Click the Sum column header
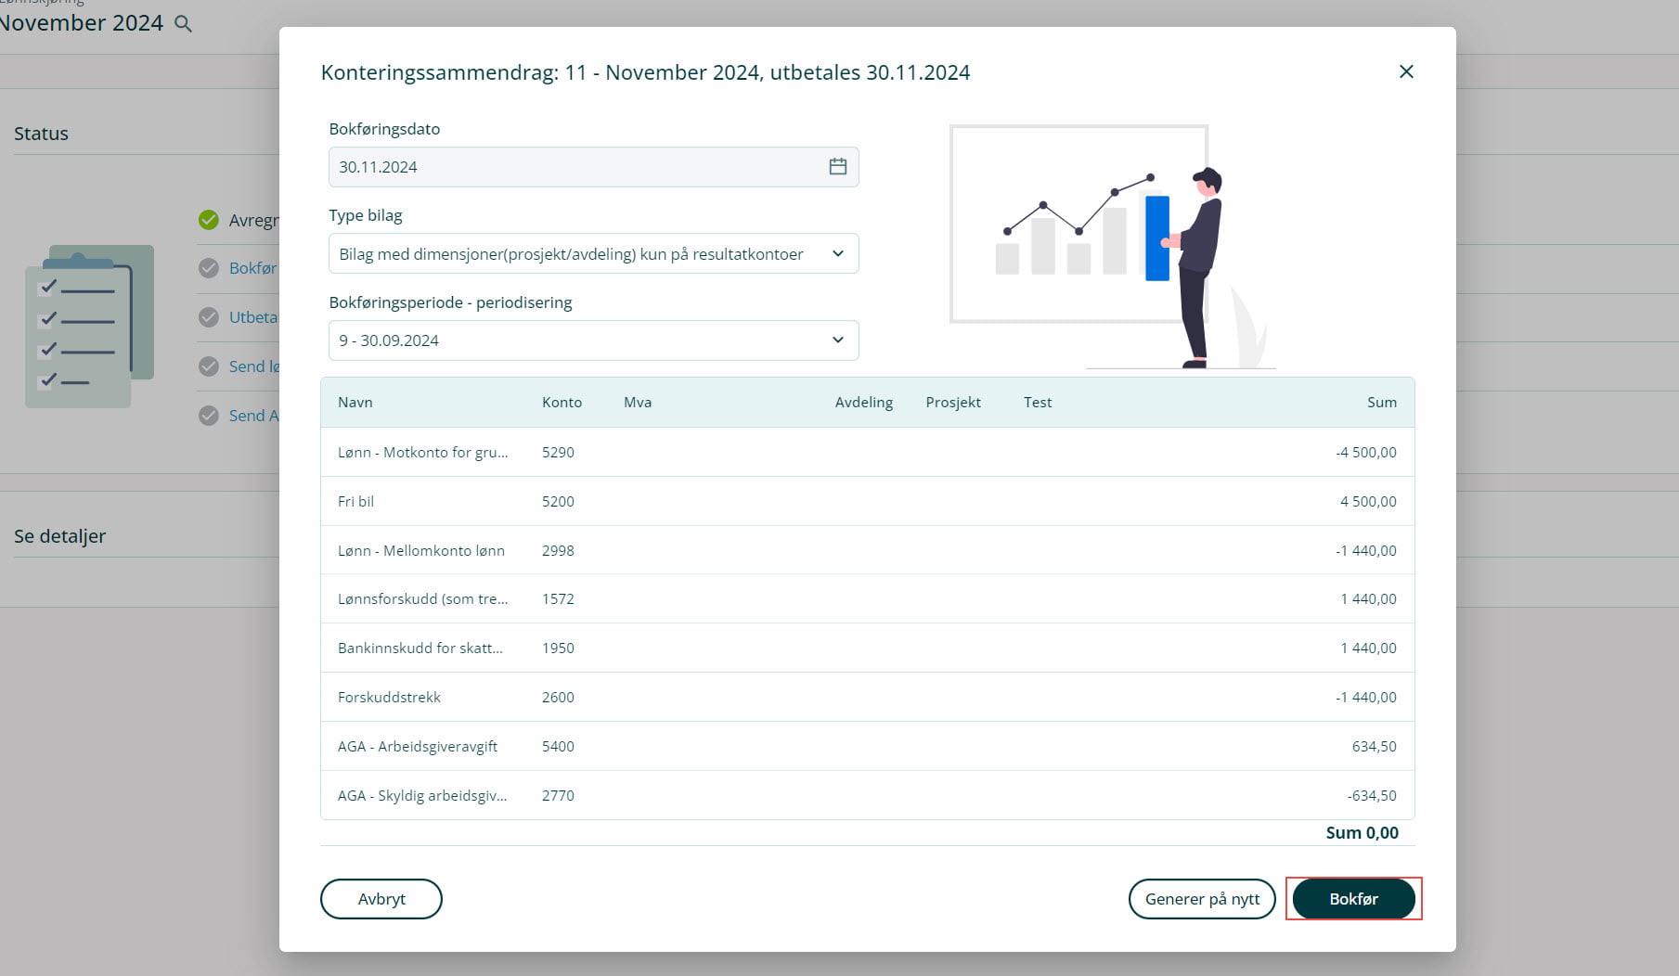Image resolution: width=1679 pixels, height=976 pixels. (x=1381, y=403)
